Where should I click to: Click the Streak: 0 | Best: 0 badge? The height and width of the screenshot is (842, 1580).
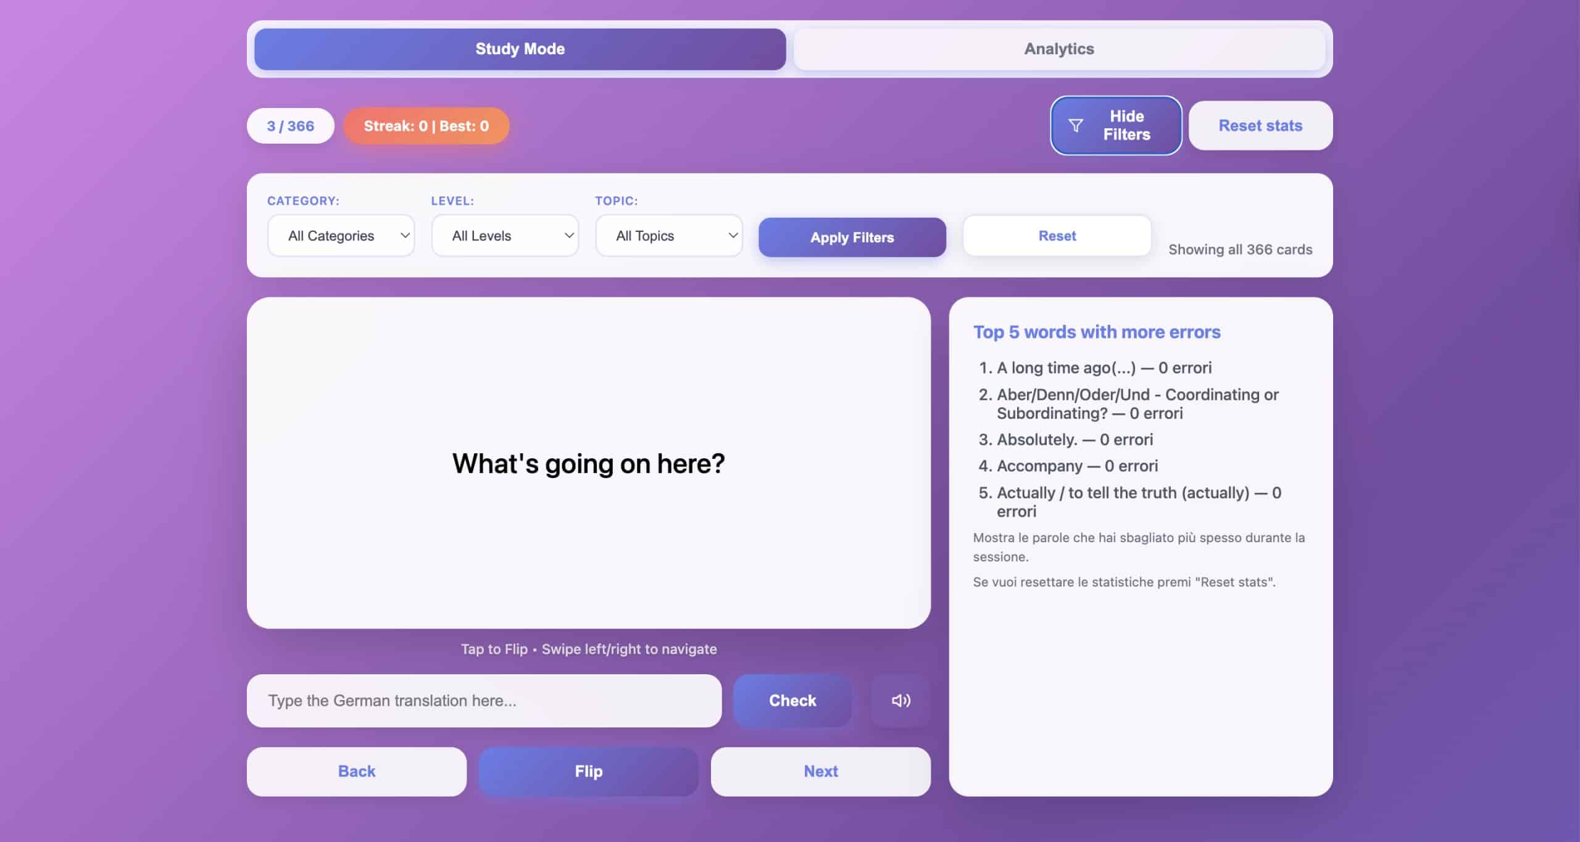[x=426, y=126]
